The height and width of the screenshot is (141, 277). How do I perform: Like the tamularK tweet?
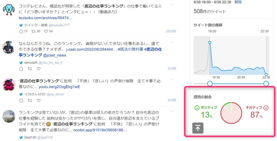38,69
